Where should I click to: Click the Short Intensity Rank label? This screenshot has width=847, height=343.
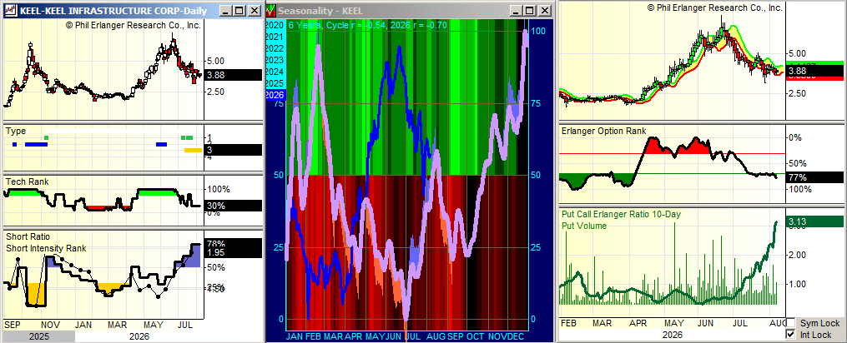pyautogui.click(x=46, y=248)
